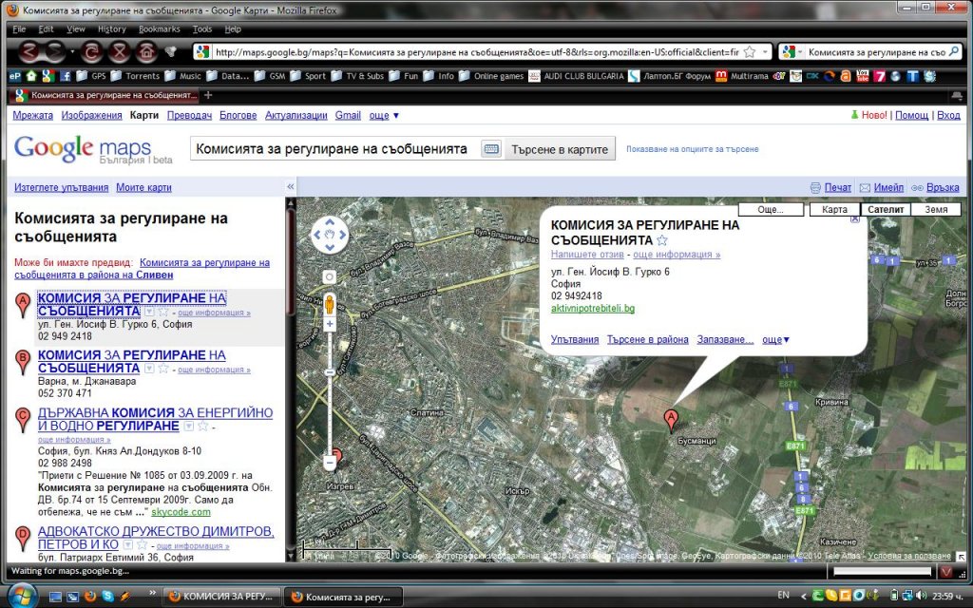The height and width of the screenshot is (608, 973).
Task: Open the Bookmarks menu
Action: pos(159,29)
